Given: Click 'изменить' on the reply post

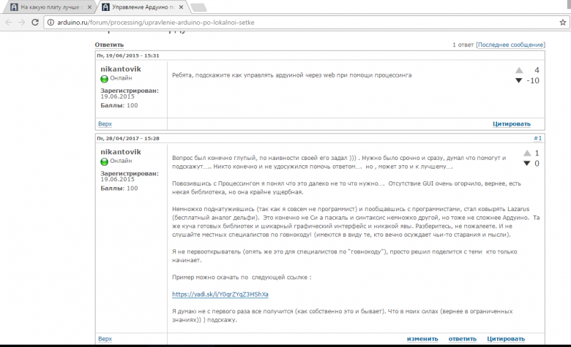Looking at the screenshot, I should point(422,339).
